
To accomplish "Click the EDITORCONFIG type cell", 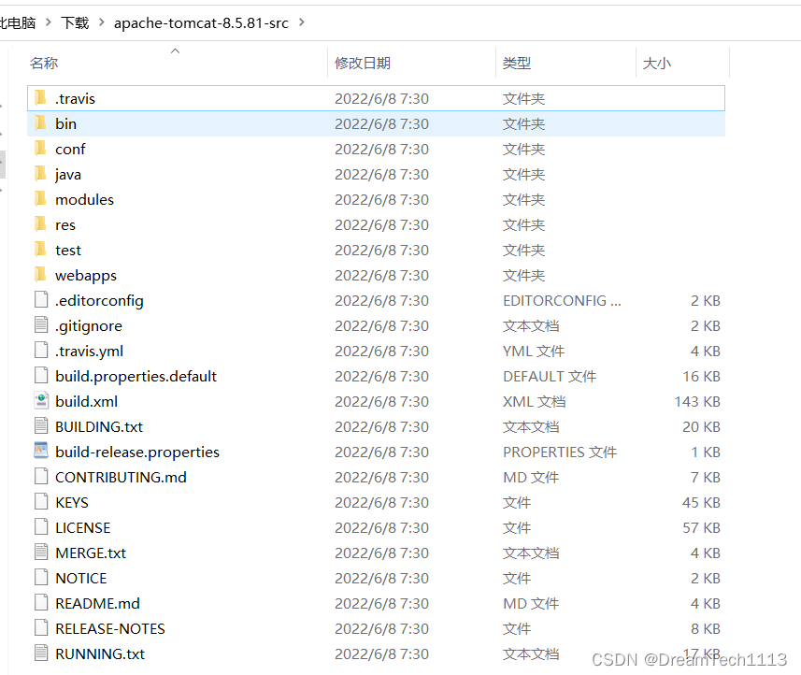I will (562, 300).
